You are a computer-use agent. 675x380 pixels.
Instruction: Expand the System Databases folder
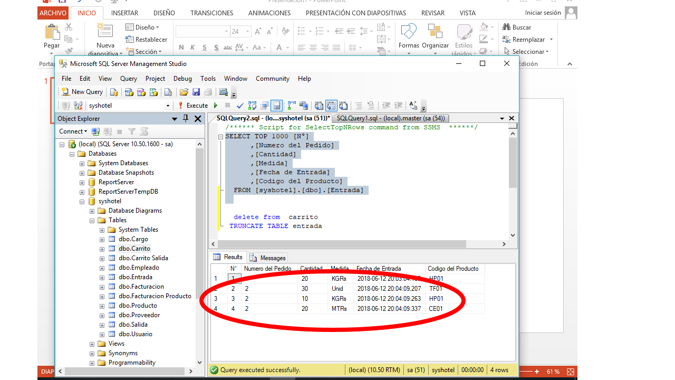82,163
